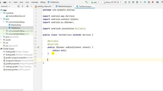Click the package declaration com.example.dialog
Screen dimensions: 163x91
(x=64, y=10)
